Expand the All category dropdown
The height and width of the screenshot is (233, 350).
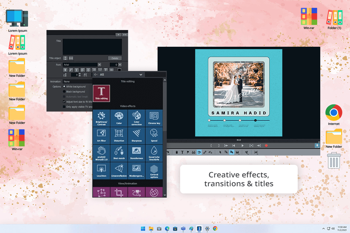click(x=141, y=75)
